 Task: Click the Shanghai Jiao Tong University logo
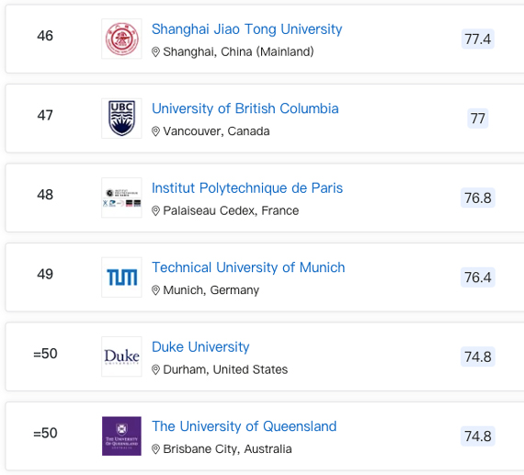(x=121, y=39)
